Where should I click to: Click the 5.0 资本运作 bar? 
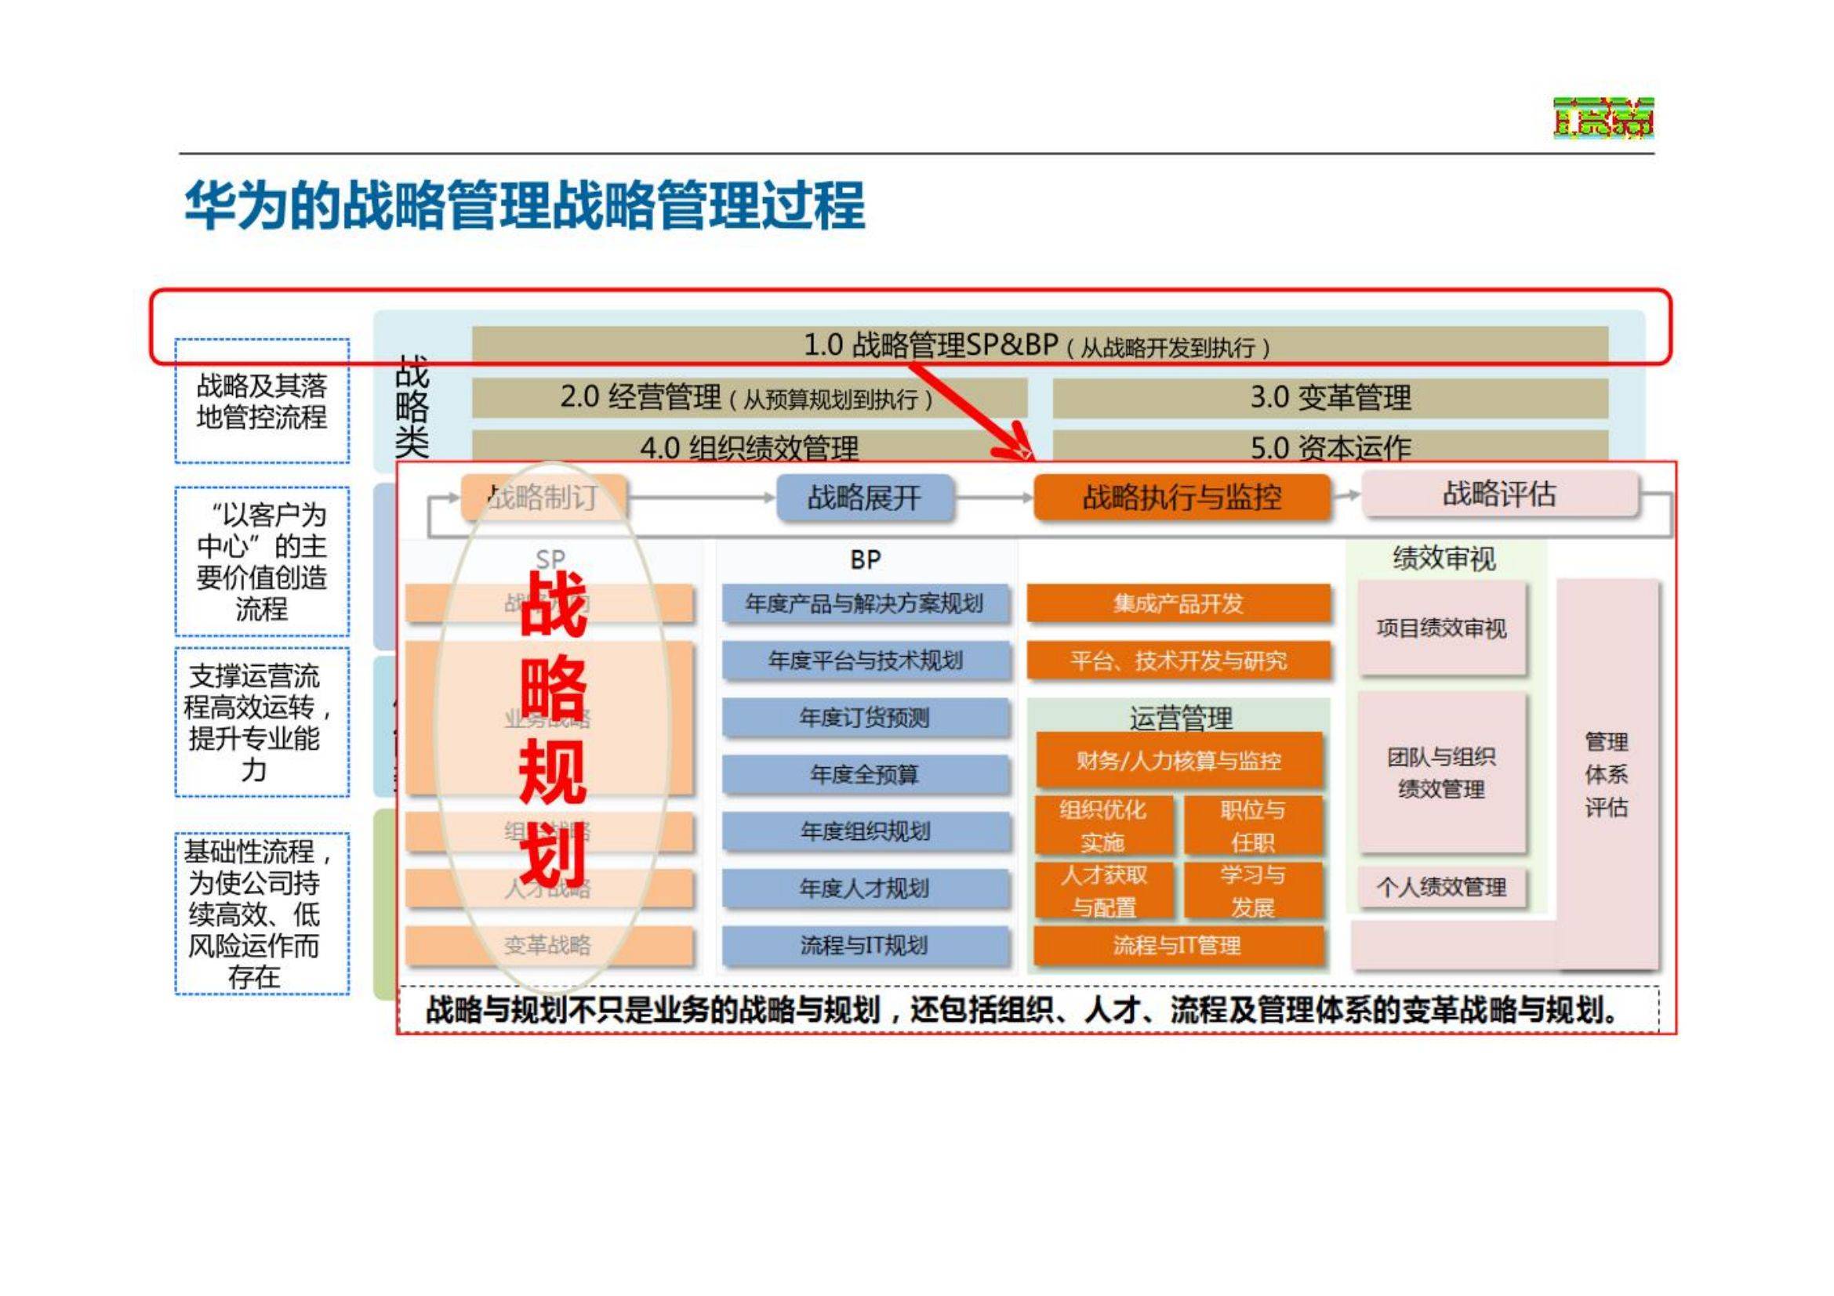tap(1330, 445)
